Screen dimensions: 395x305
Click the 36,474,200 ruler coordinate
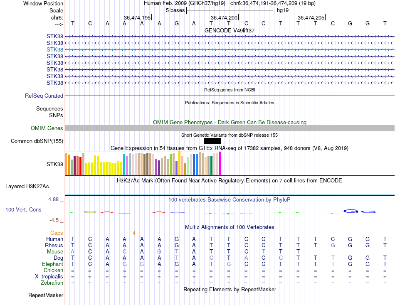tap(224, 17)
